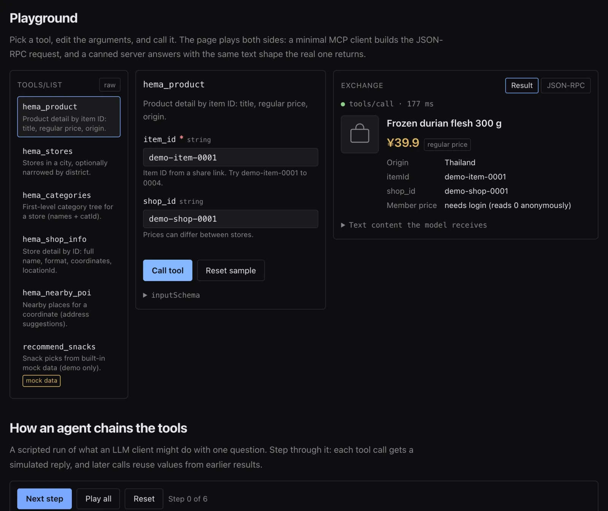Expand the inputSchema disclosure
The image size is (608, 511).
171,295
